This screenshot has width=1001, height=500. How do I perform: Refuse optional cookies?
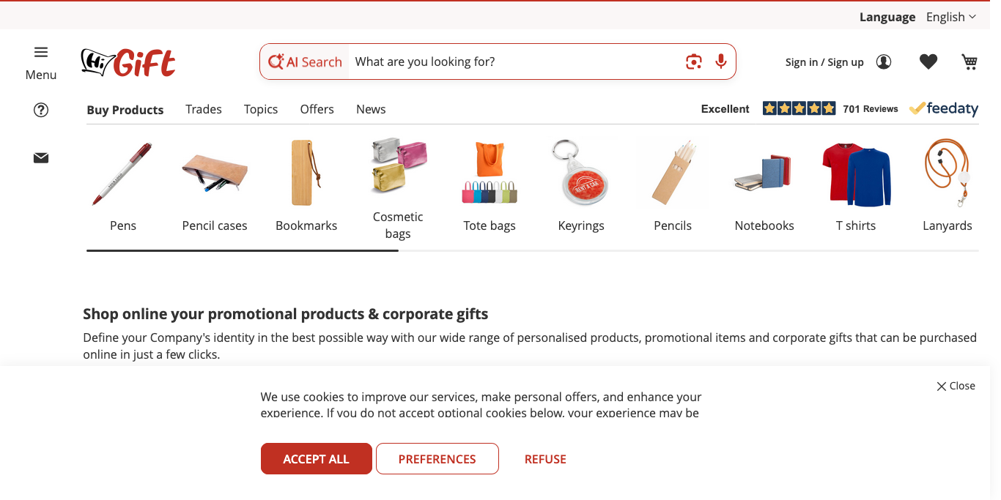point(545,458)
